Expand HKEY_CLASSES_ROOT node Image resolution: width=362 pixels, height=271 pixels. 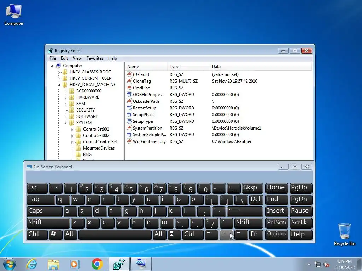59,72
